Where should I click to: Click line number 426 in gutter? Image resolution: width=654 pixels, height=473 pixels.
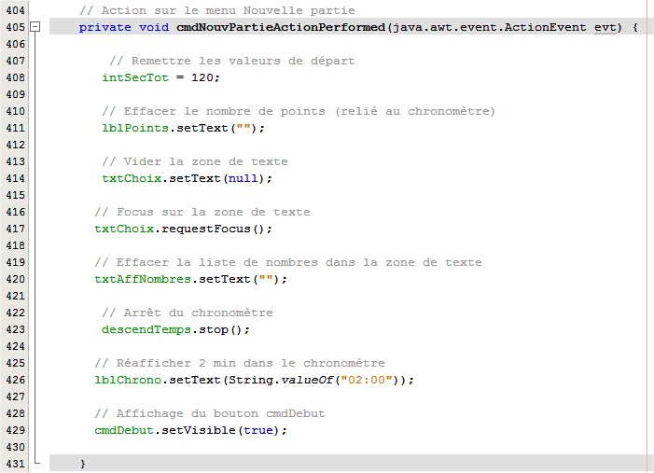(x=16, y=380)
